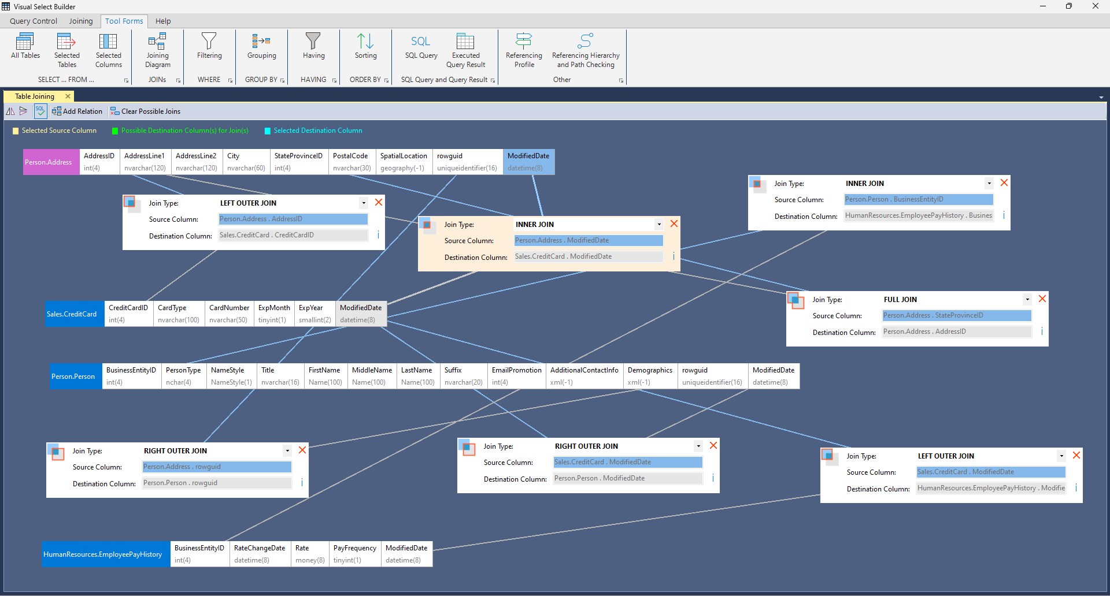Click info icon beside Person.Person.rowguid destination
This screenshot has width=1110, height=596.
[302, 483]
